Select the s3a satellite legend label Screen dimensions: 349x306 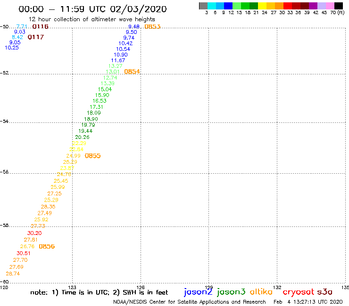pos(325,292)
